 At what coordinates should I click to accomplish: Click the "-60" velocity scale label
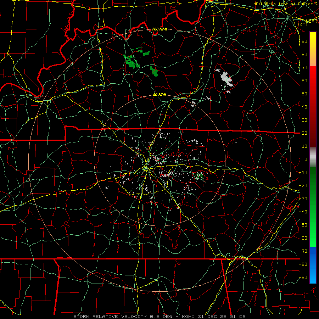click(303, 238)
